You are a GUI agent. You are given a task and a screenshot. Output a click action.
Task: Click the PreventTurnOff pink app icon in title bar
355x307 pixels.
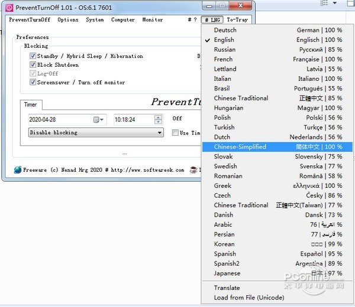(x=9, y=8)
